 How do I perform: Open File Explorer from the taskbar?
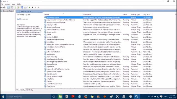coord(60,97)
